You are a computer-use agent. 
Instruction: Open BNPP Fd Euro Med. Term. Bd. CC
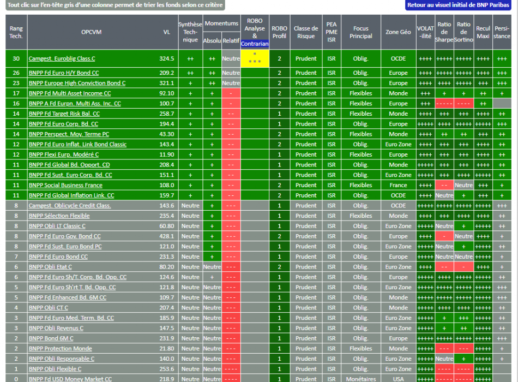point(71,318)
